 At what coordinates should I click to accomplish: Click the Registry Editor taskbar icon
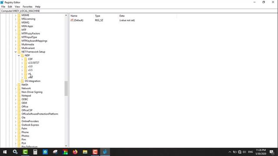[105, 152]
